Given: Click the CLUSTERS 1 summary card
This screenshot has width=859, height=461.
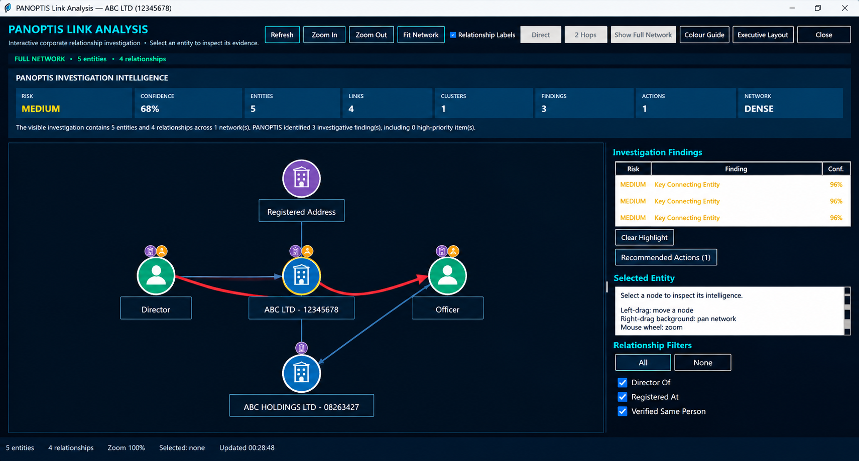Looking at the screenshot, I should click(x=483, y=103).
